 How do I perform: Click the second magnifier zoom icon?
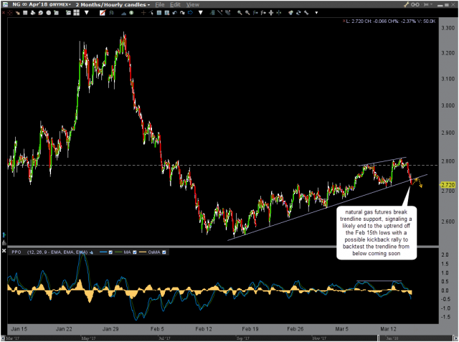point(247,13)
